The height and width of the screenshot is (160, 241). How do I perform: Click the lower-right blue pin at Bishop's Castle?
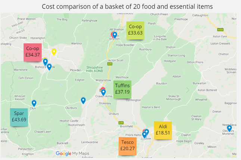pos(49,67)
